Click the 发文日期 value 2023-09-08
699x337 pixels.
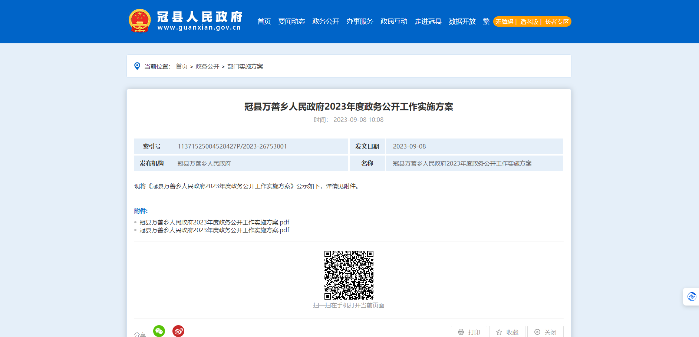coord(409,146)
